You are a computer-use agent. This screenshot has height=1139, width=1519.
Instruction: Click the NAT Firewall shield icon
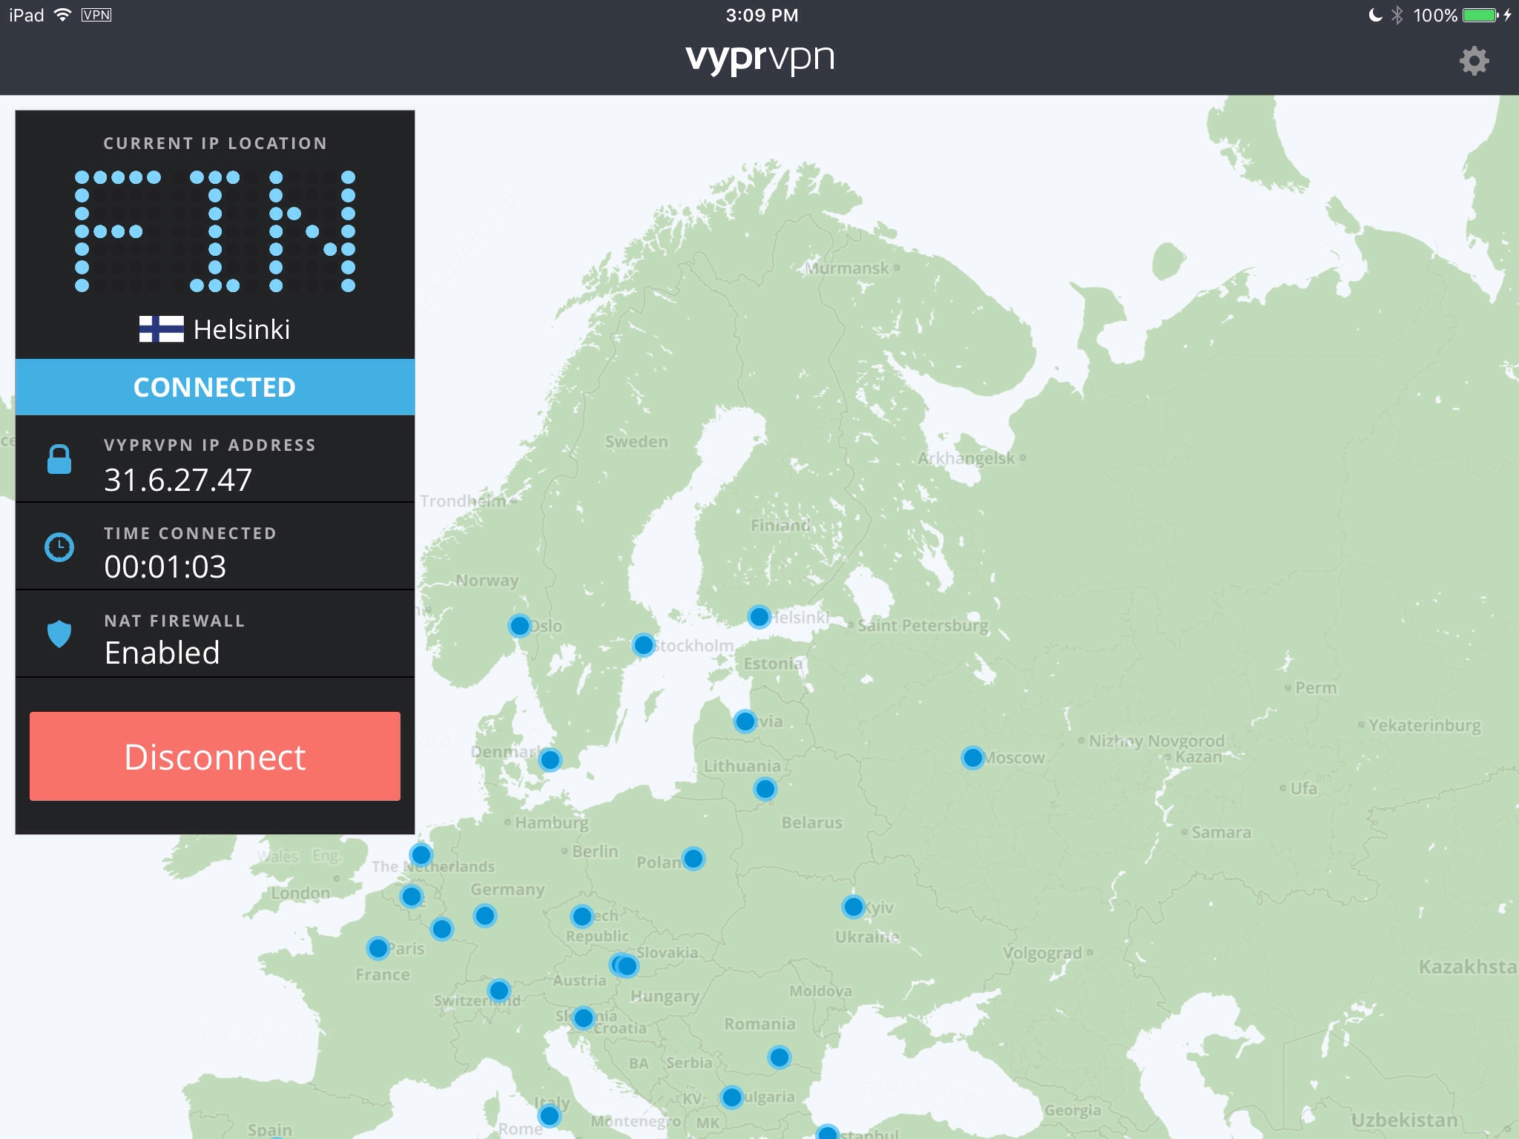(59, 634)
